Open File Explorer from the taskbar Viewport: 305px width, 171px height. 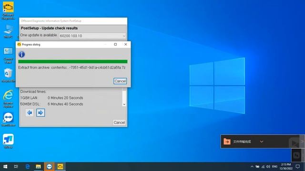click(x=38, y=167)
